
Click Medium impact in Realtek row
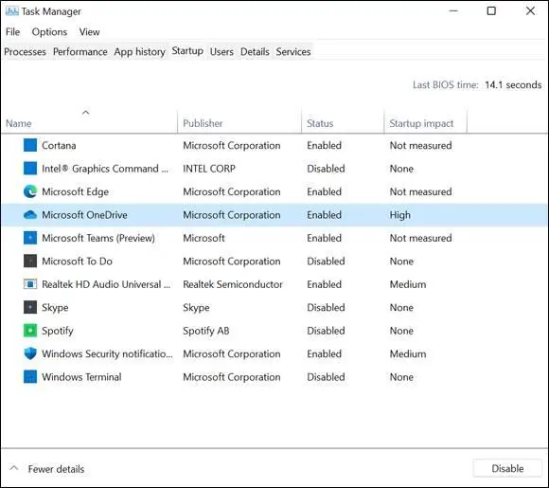point(408,284)
